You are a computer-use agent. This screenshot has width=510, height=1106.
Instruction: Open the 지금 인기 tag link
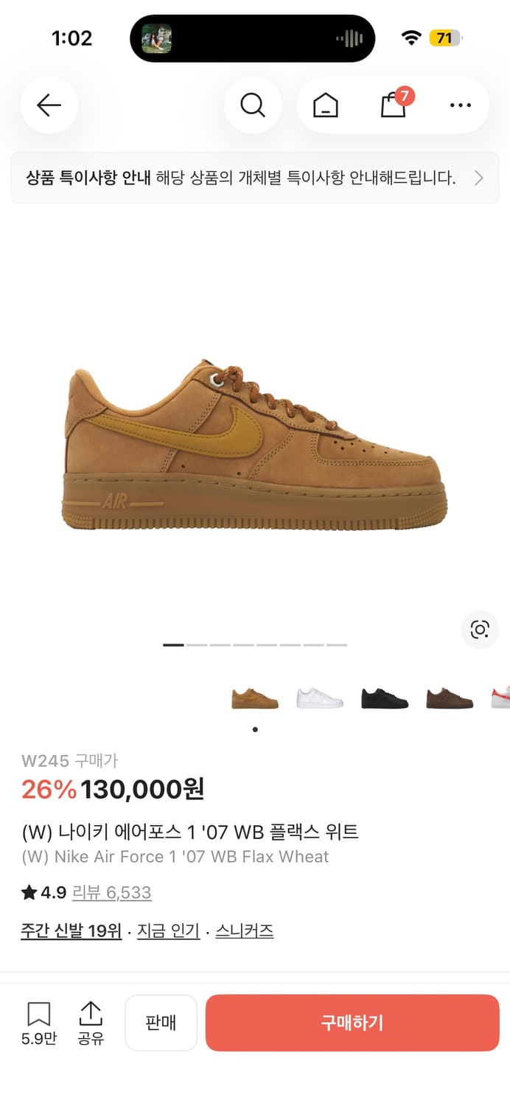click(x=169, y=931)
